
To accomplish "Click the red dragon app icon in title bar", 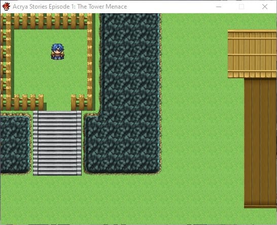I will [x=6, y=7].
